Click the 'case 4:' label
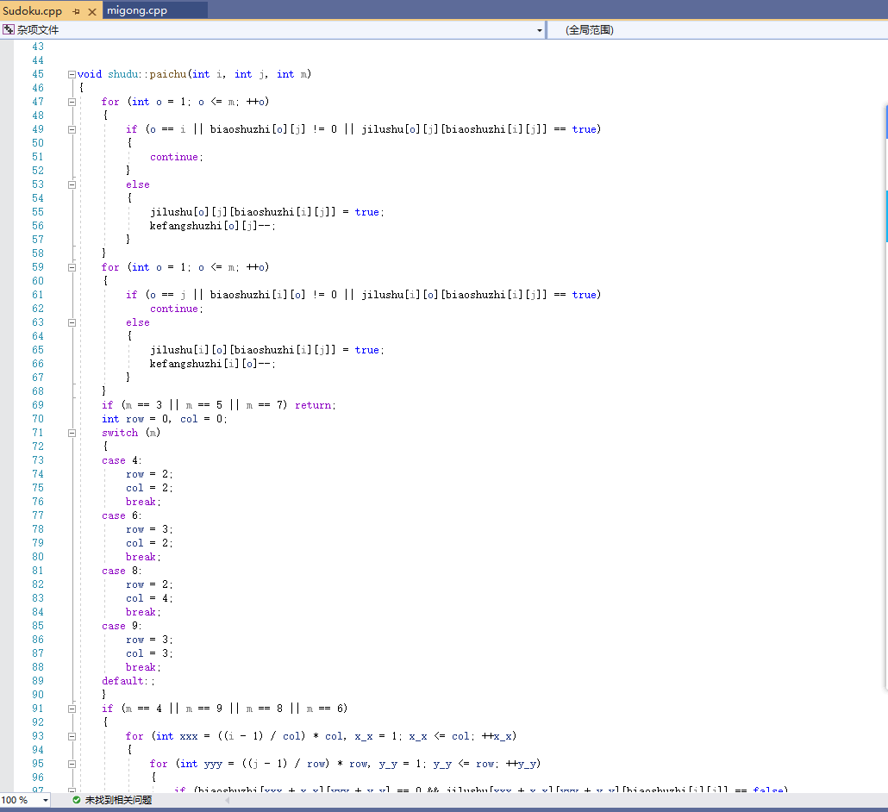This screenshot has width=888, height=812. (122, 460)
